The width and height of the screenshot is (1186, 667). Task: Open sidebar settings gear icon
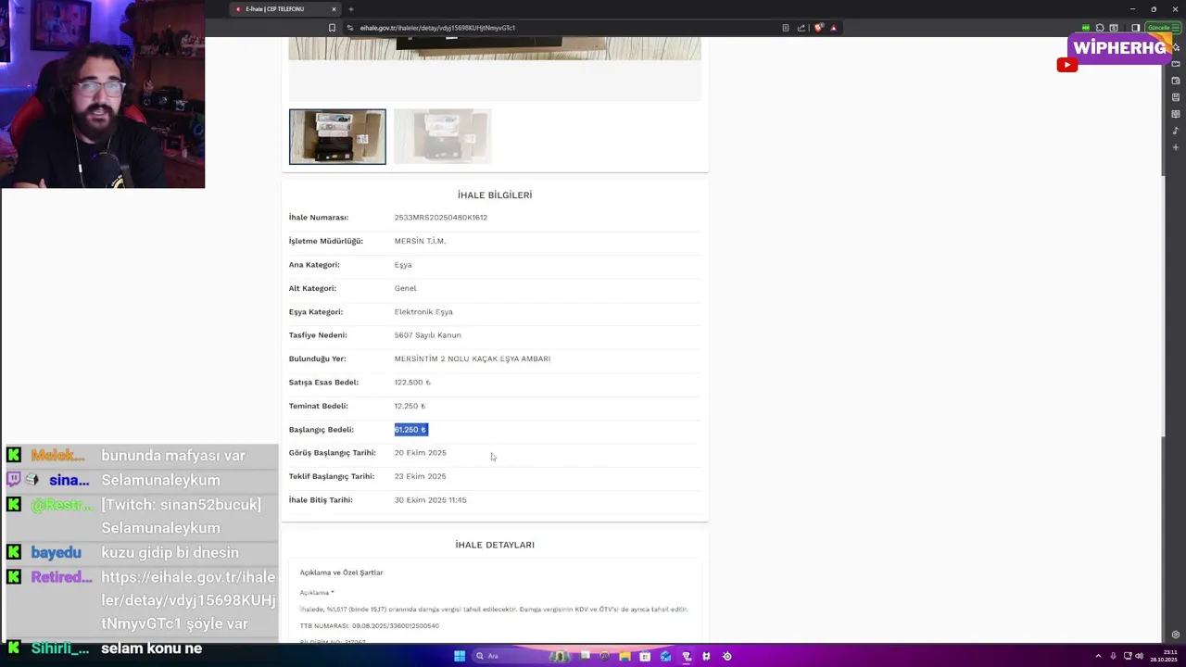1176,635
